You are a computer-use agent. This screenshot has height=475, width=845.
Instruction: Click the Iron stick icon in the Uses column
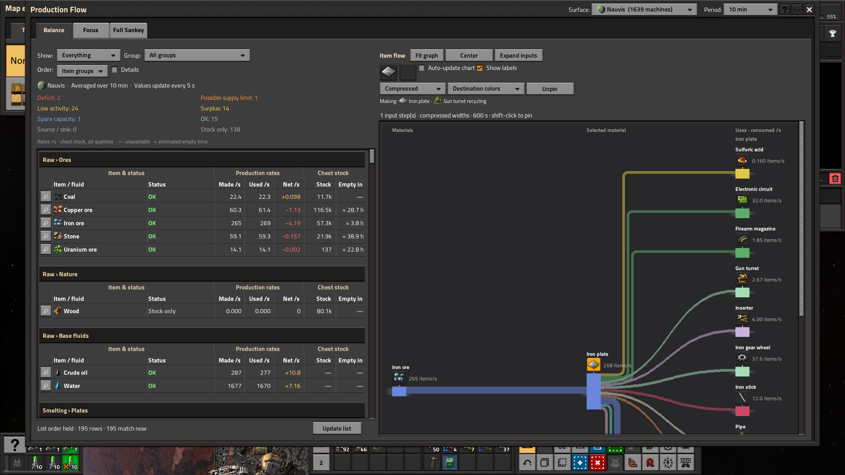tap(742, 398)
